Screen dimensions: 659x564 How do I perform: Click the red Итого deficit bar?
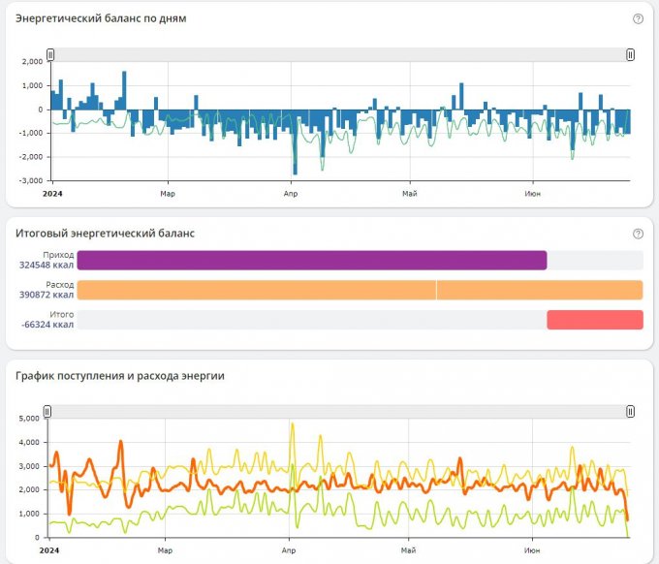pyautogui.click(x=594, y=320)
